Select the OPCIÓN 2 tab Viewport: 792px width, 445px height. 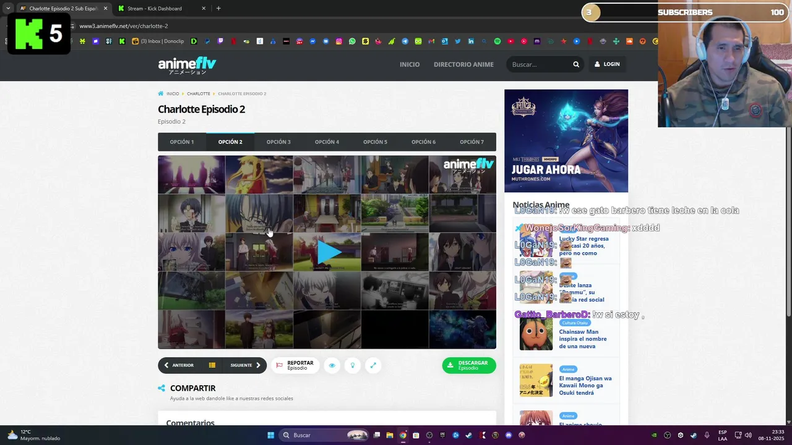(x=230, y=142)
